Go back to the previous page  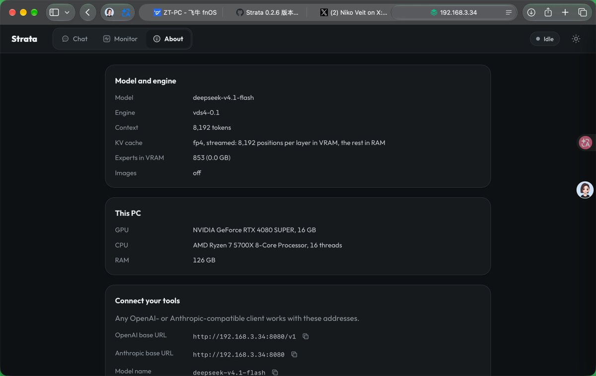[x=88, y=12]
